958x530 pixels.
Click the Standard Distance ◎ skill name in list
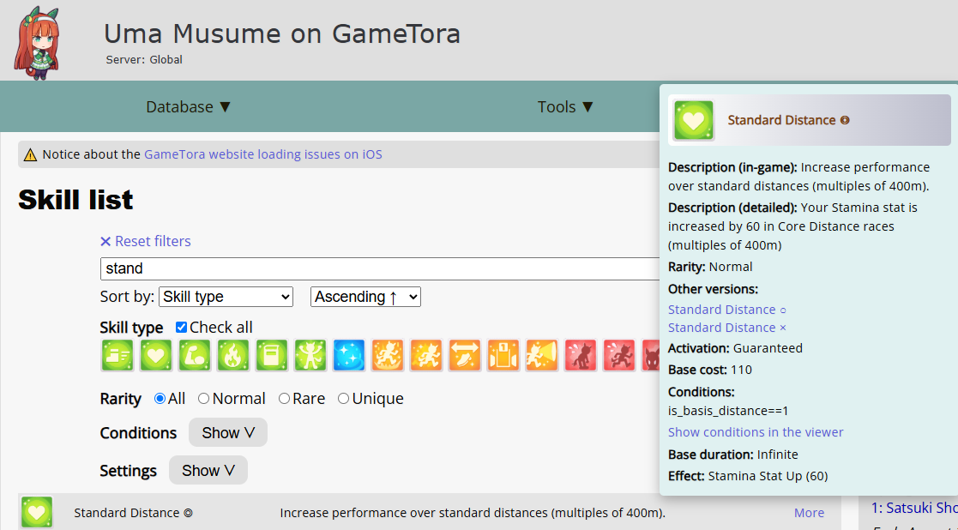(x=133, y=513)
